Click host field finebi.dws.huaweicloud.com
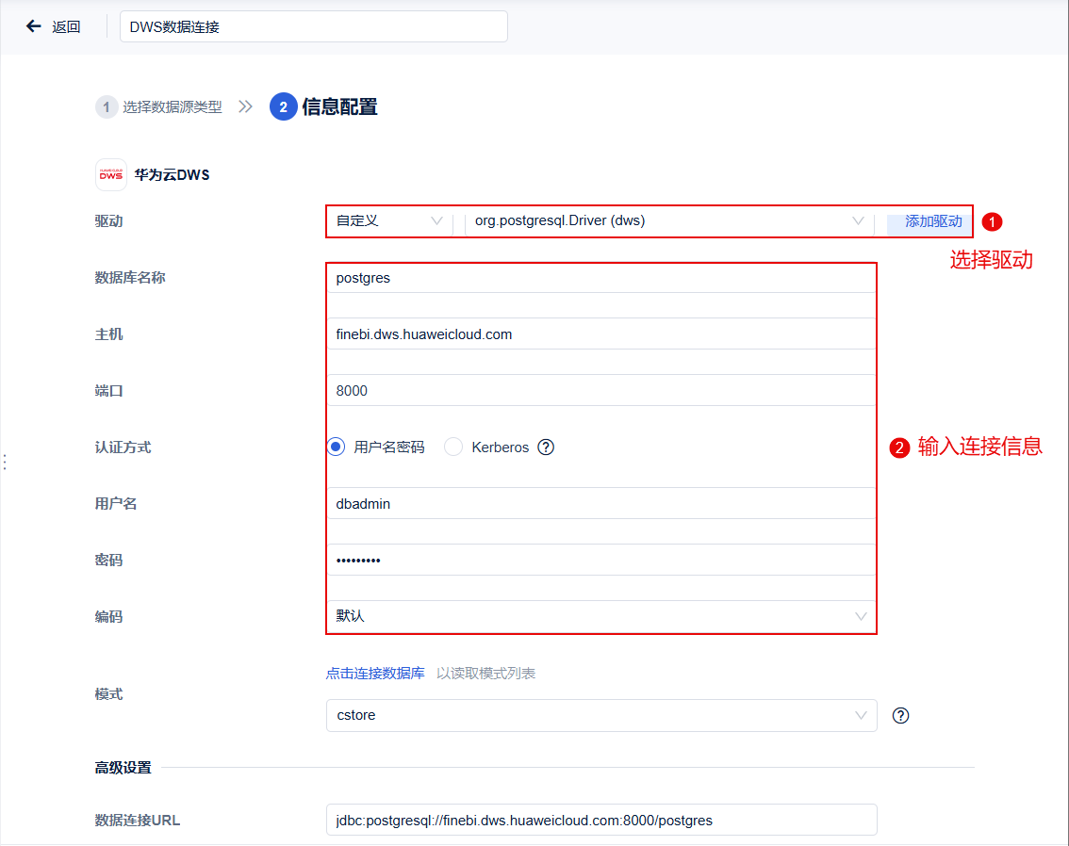 [x=601, y=334]
